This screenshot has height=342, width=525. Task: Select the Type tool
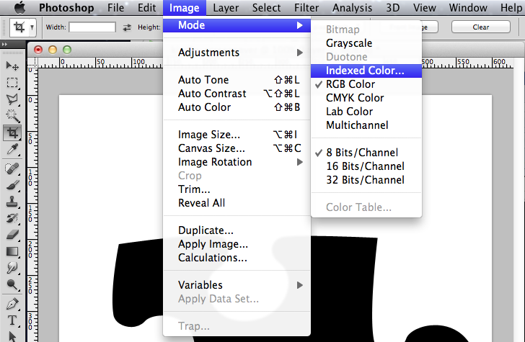click(12, 320)
